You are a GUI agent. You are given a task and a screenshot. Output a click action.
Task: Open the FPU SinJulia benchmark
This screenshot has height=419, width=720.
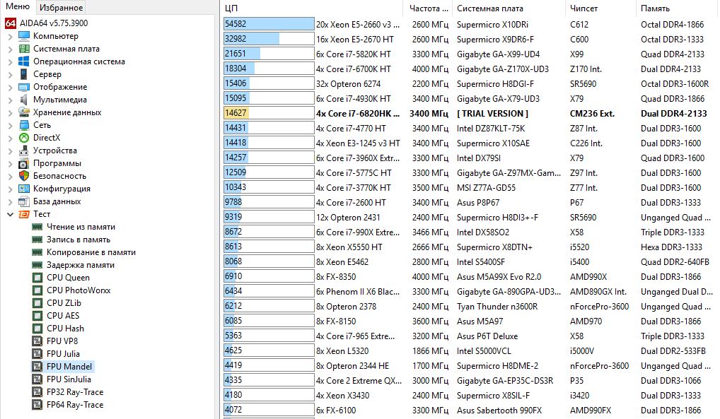[x=69, y=379]
